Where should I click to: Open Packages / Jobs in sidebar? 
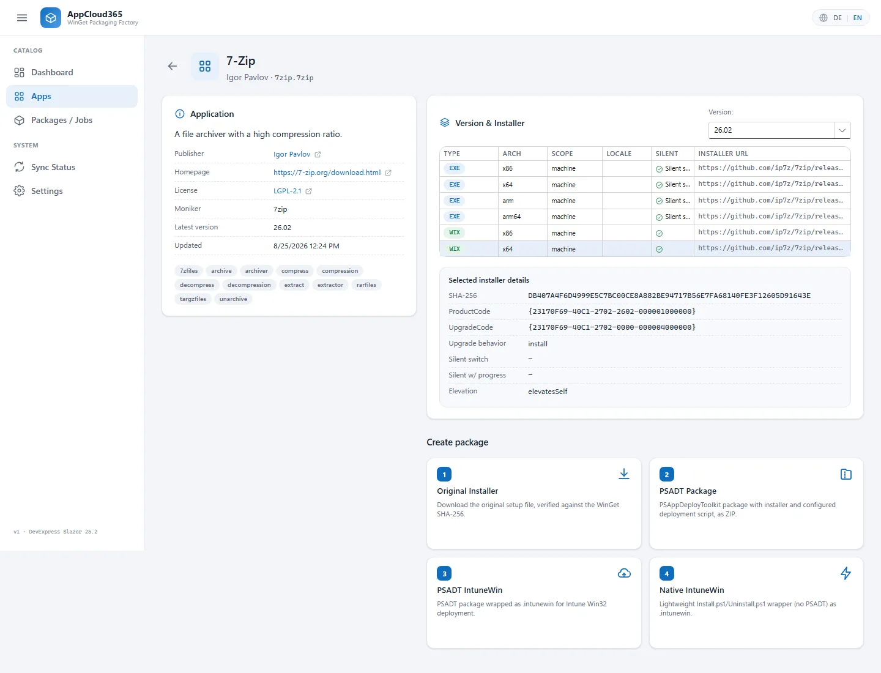72,120
